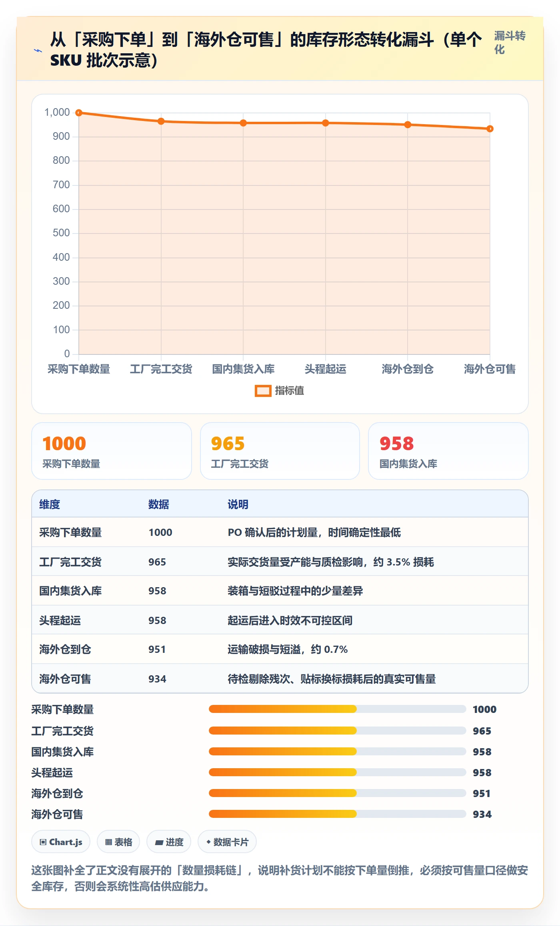The image size is (560, 926).
Task: Click the y-axis tick label 500
Action: click(x=61, y=233)
